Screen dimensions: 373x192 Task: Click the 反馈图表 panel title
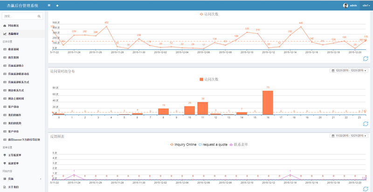[57, 137]
